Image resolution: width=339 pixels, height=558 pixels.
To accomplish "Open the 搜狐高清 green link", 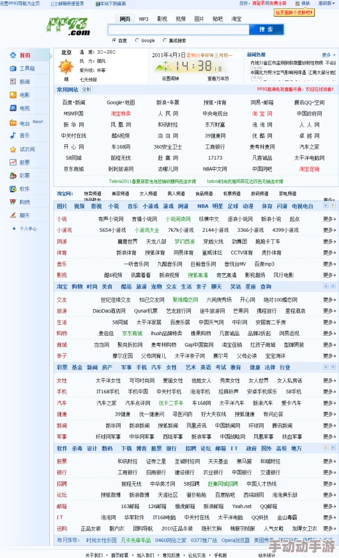I will click(198, 275).
